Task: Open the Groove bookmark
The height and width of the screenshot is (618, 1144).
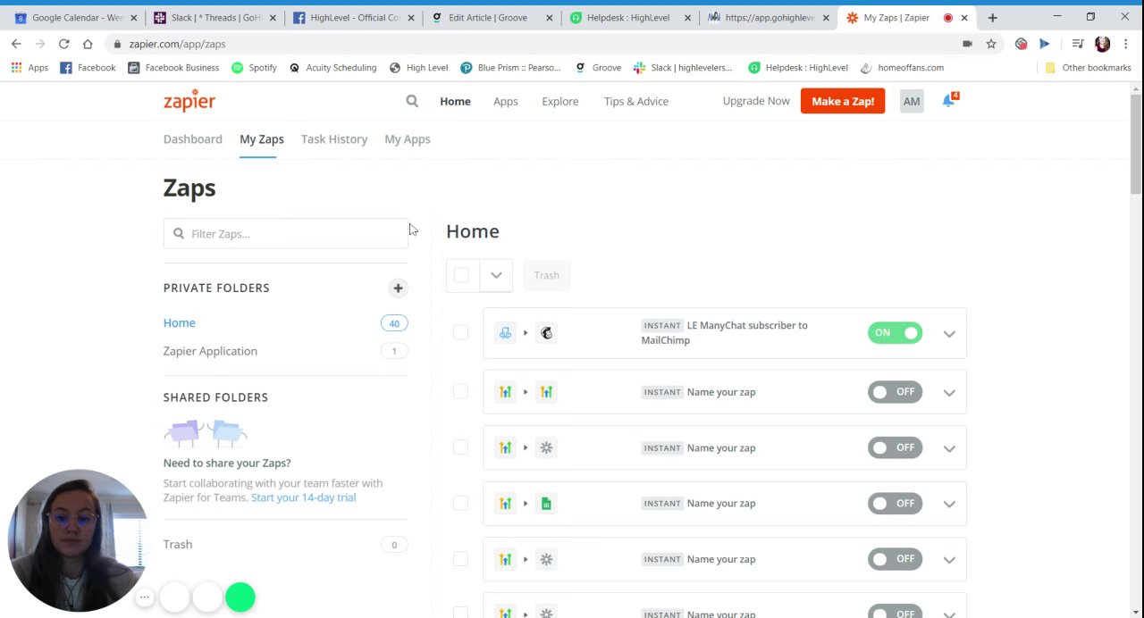Action: [597, 67]
